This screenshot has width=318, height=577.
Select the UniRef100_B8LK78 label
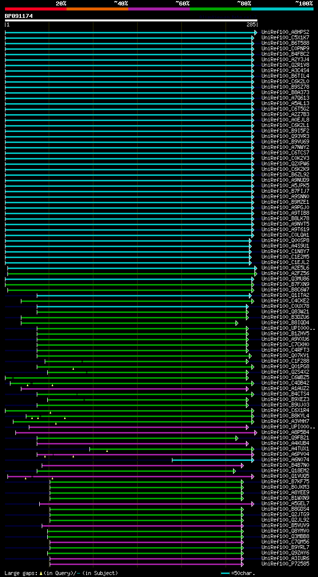click(285, 219)
